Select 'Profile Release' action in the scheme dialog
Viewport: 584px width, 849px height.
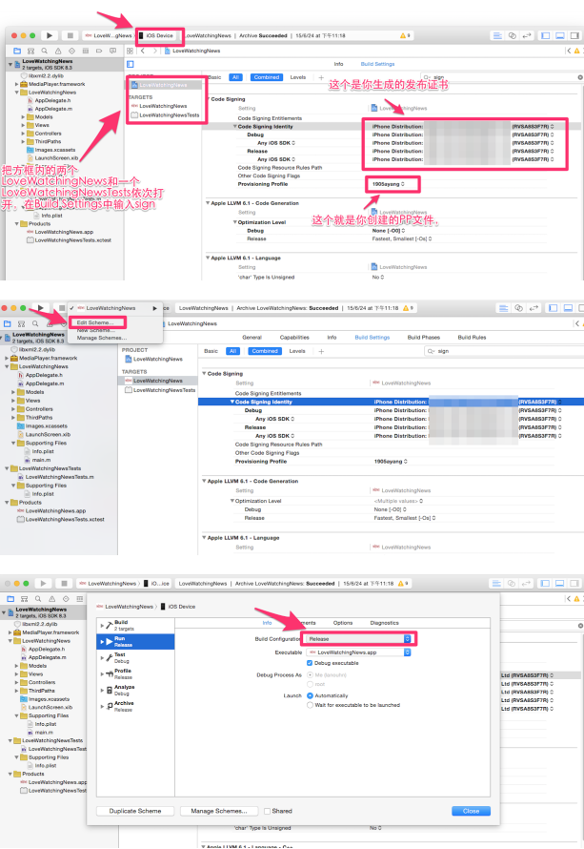point(136,673)
